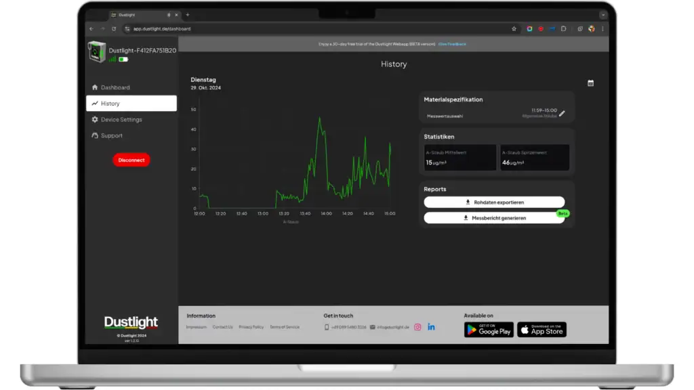Expand the tab search dropdown arrow
Viewport: 694px width, 390px height.
(x=603, y=15)
